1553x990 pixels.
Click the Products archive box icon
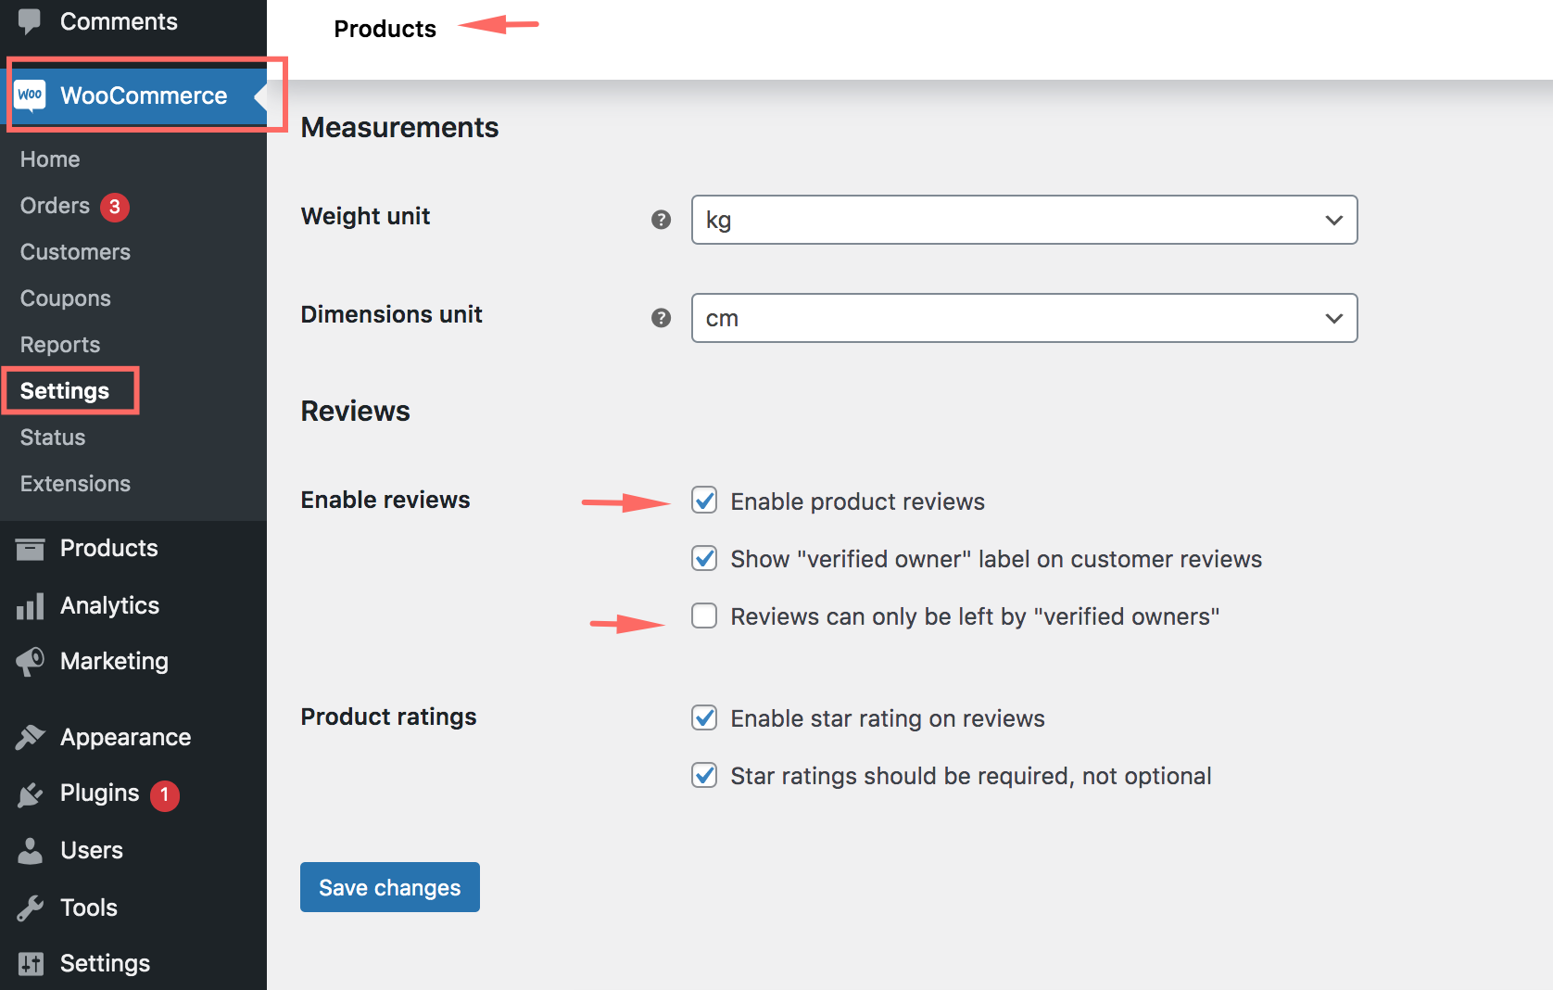click(30, 549)
